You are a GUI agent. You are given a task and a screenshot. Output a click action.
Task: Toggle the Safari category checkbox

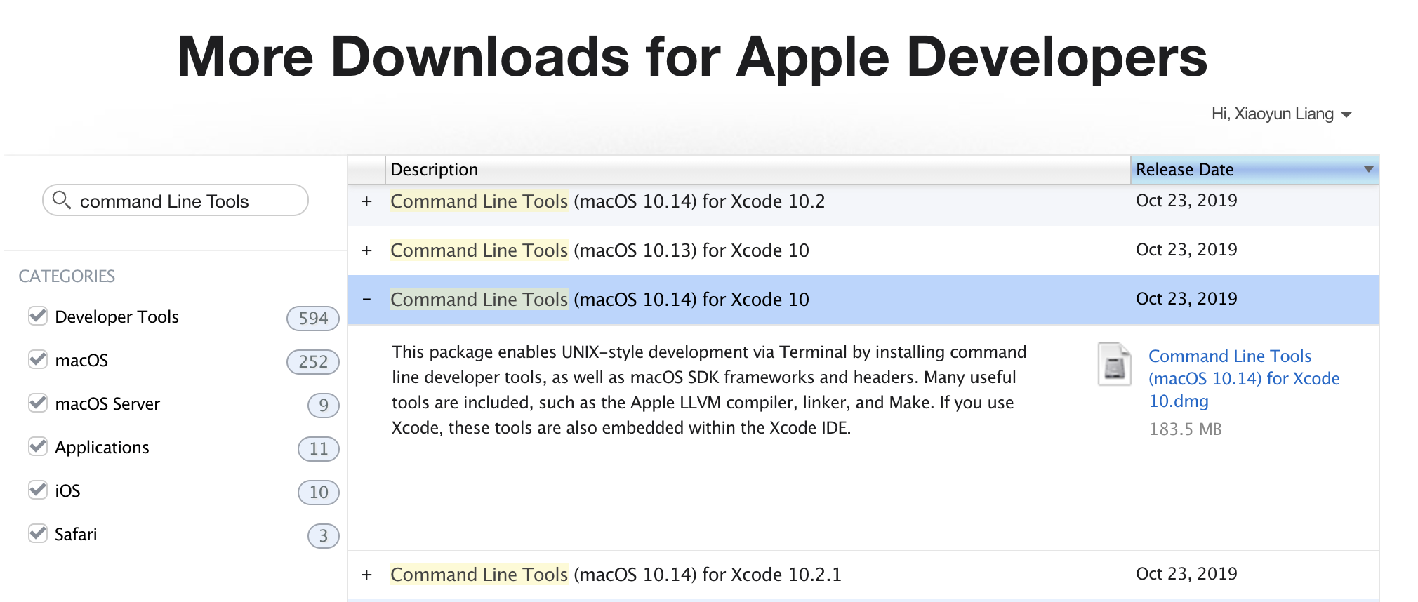pyautogui.click(x=38, y=534)
